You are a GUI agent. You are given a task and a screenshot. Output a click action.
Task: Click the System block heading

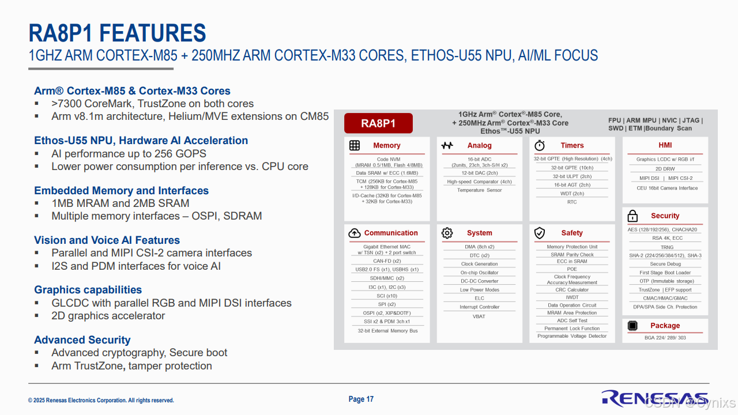[480, 233]
